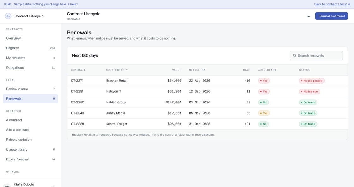Screen dimensions: 354x187
Task: Click the VALUE column header
Action: tap(177, 70)
